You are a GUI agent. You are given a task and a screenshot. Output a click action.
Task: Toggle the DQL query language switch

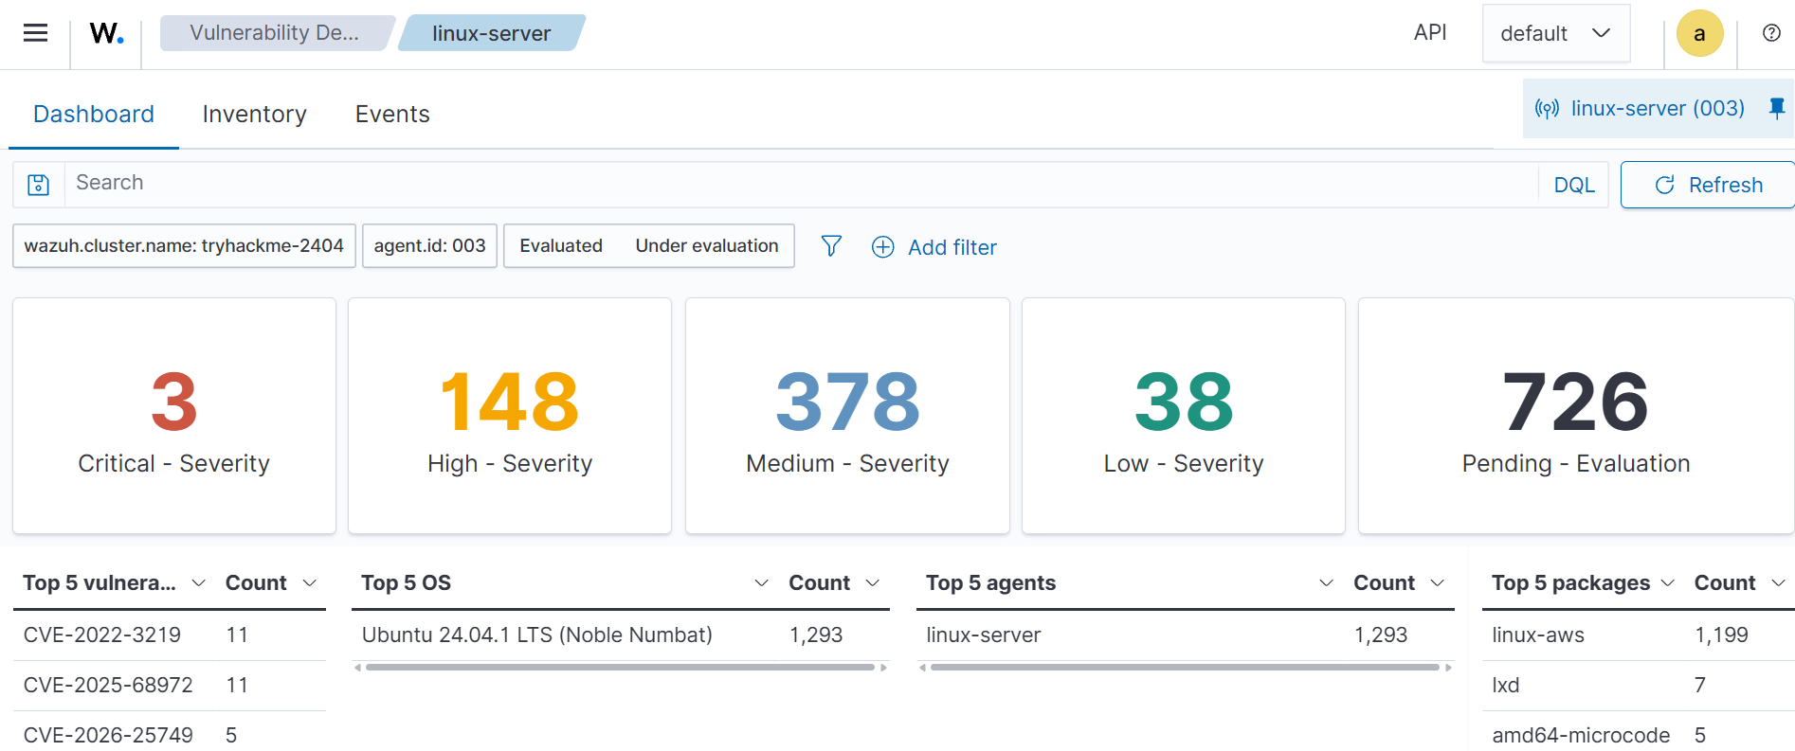click(x=1573, y=185)
